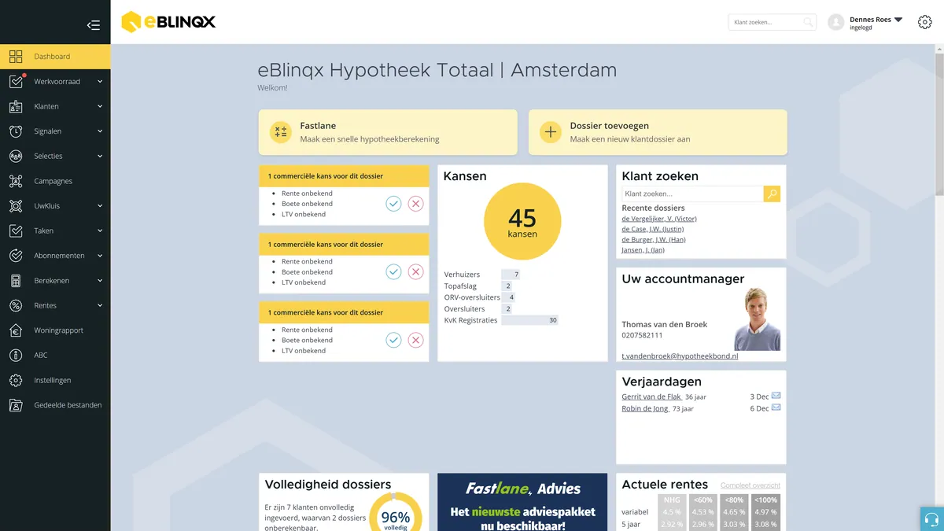Open recent dossier Jansen, J. (Jan)

(x=643, y=250)
